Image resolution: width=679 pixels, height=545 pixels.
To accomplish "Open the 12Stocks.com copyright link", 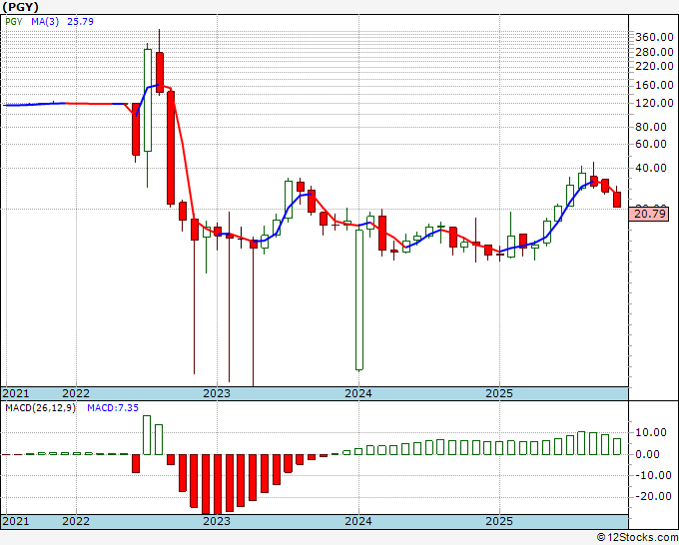I will (637, 538).
